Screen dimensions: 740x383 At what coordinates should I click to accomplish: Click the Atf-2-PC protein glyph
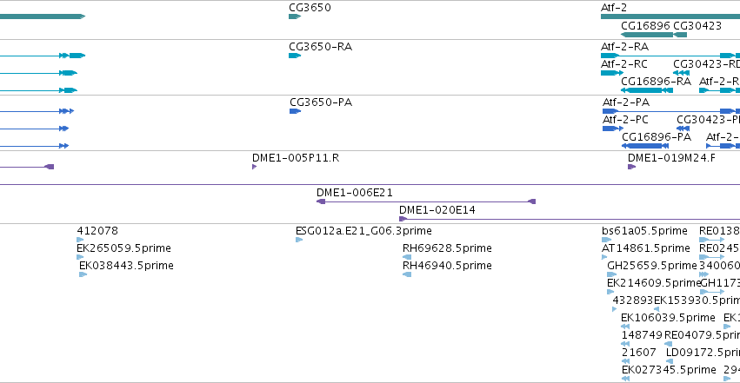click(612, 129)
